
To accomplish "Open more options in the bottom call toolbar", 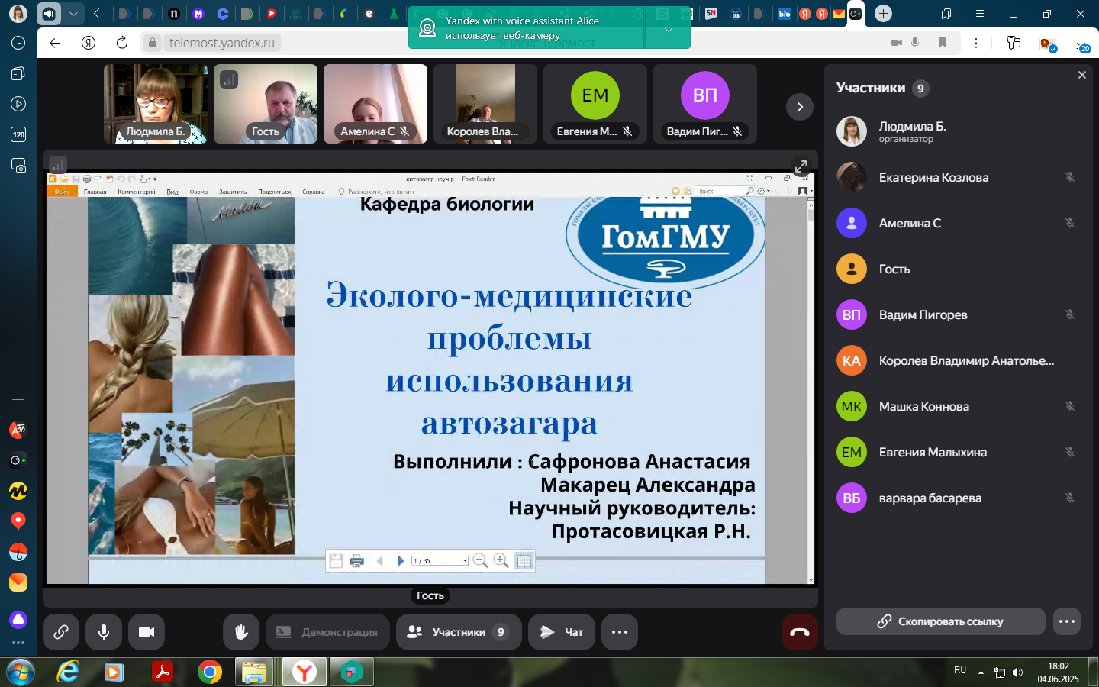I will (x=620, y=632).
